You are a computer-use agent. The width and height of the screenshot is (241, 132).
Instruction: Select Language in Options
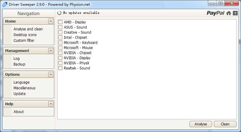coord(21,82)
